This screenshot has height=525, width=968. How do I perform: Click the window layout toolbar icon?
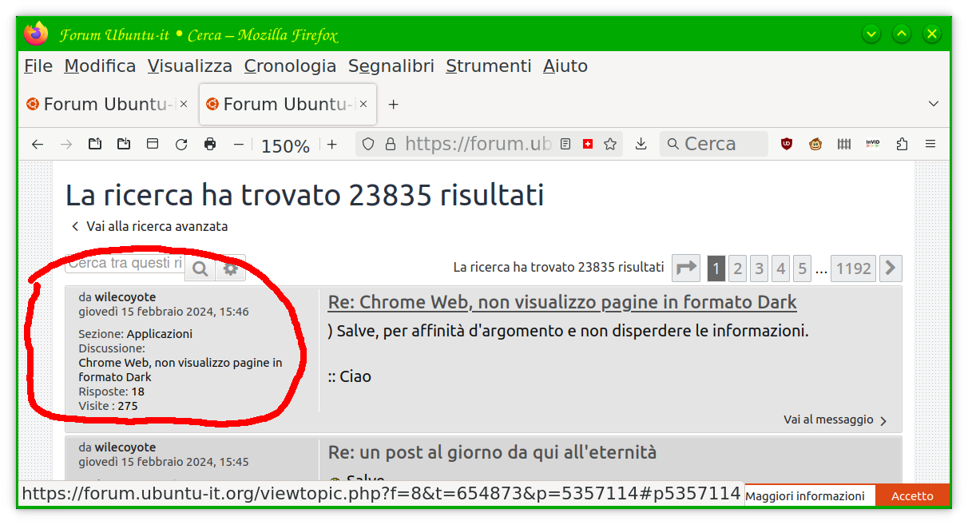[x=153, y=145]
